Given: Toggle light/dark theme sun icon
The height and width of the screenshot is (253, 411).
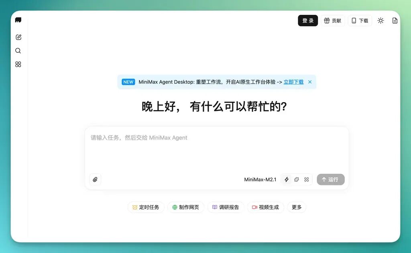Looking at the screenshot, I should click(x=380, y=21).
